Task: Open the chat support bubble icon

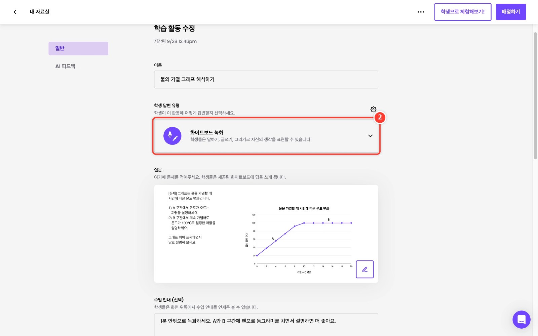Action: [x=521, y=320]
